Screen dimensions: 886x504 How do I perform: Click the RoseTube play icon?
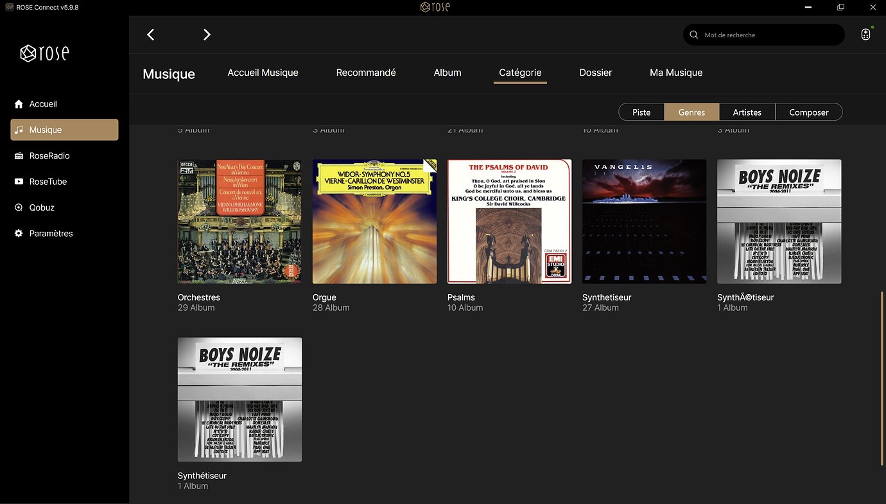click(19, 182)
